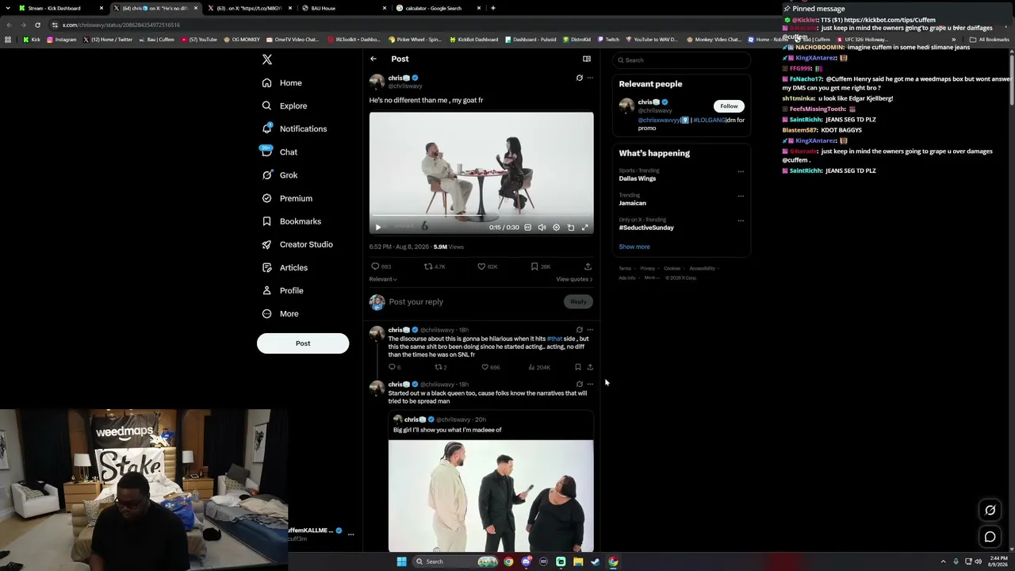Open Grok in the sidebar
This screenshot has height=571, width=1015.
(279, 175)
